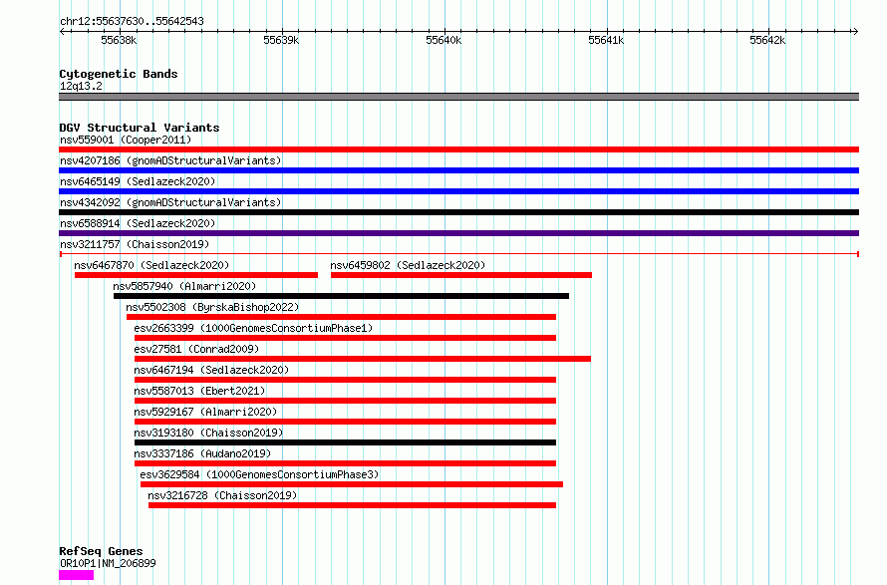
Task: Open the nsv5929167 (Almarri2020) label
Action: 205,412
